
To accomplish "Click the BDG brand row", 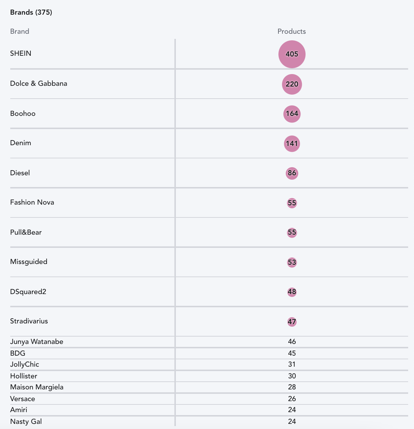I will click(x=209, y=353).
